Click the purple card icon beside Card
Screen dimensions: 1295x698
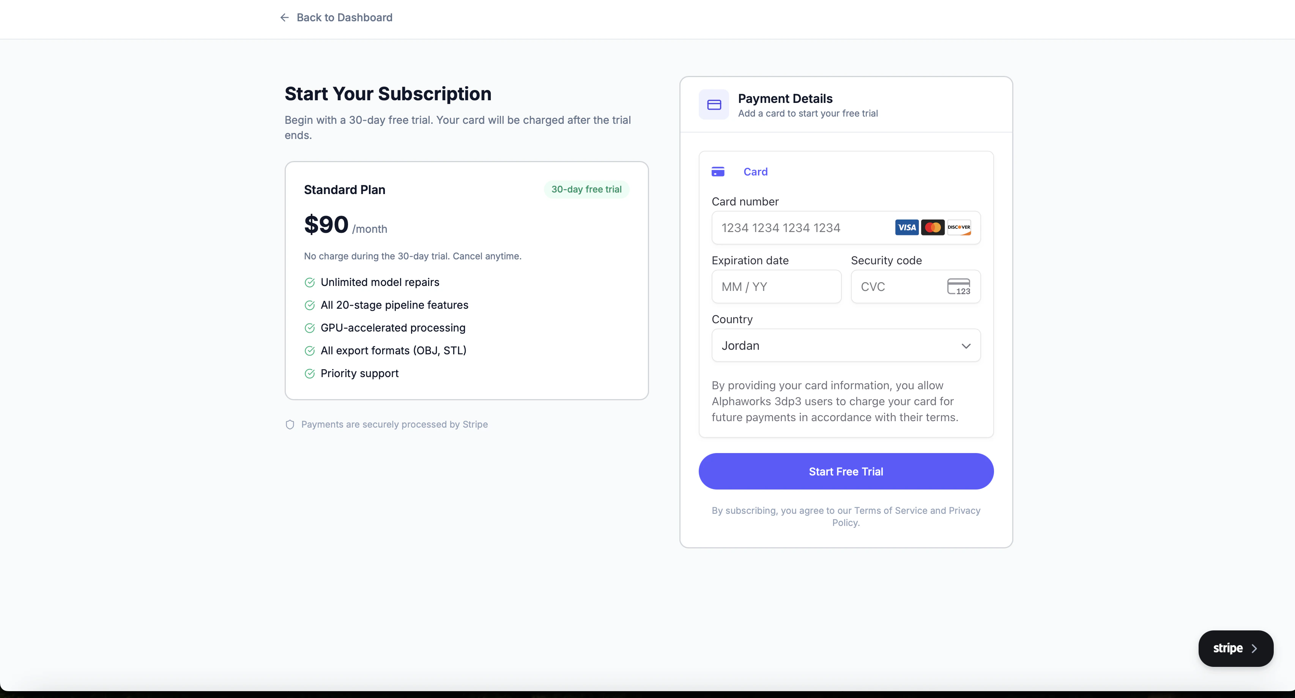(718, 172)
